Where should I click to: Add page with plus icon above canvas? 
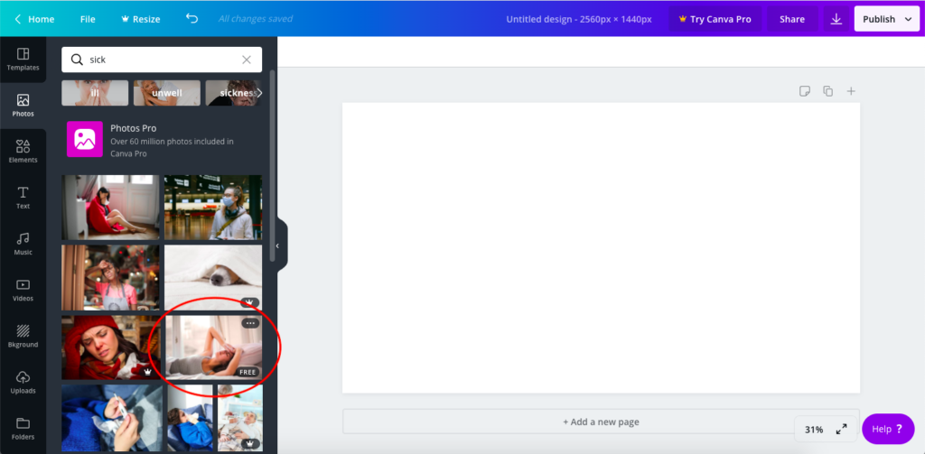851,91
